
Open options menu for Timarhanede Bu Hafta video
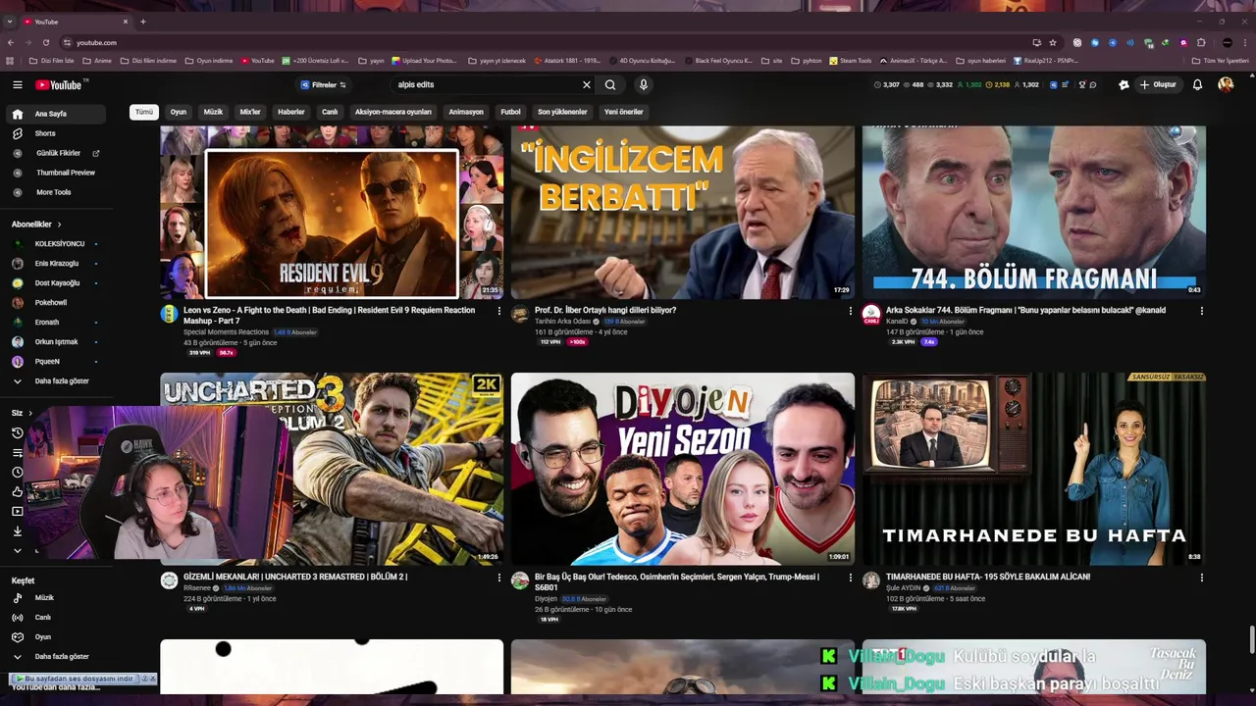pos(1201,578)
